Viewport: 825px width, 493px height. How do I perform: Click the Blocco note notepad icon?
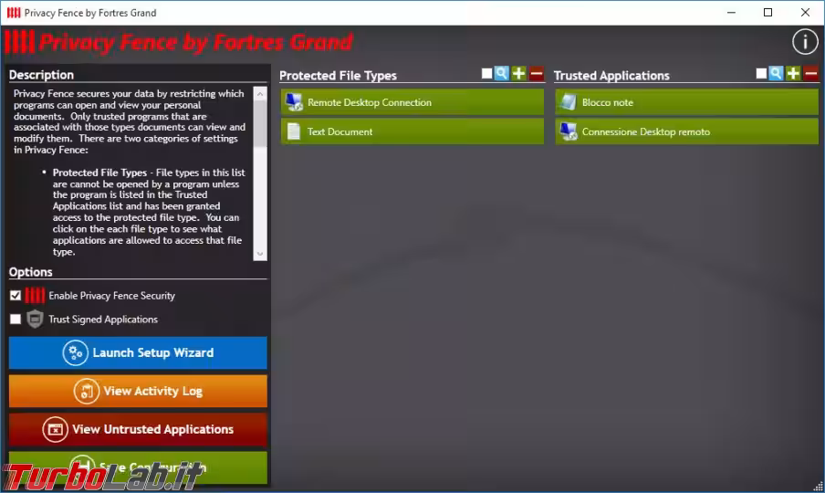[569, 102]
